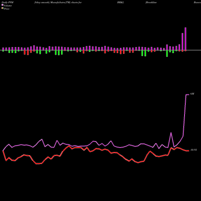Viewport: 201px width, 201px height.
Task: Click the end of the magenta volume line
Action: (189, 94)
